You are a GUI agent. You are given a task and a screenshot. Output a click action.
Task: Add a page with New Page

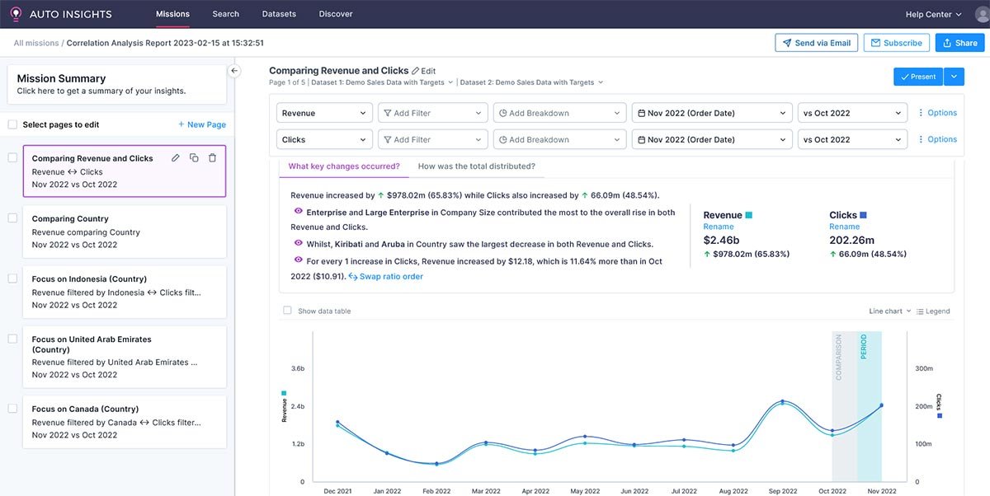point(202,124)
